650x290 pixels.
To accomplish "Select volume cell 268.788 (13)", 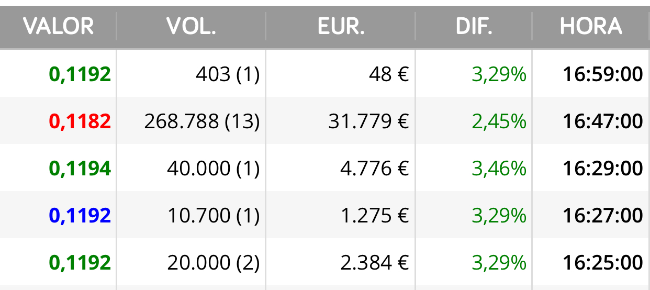I will point(202,121).
